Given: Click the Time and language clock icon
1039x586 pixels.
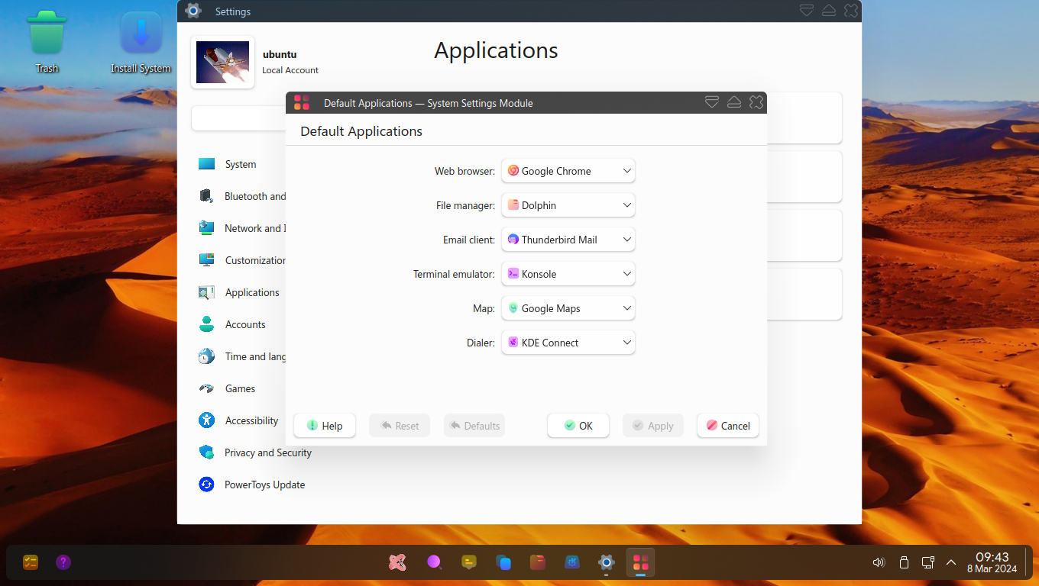Looking at the screenshot, I should pyautogui.click(x=206, y=356).
